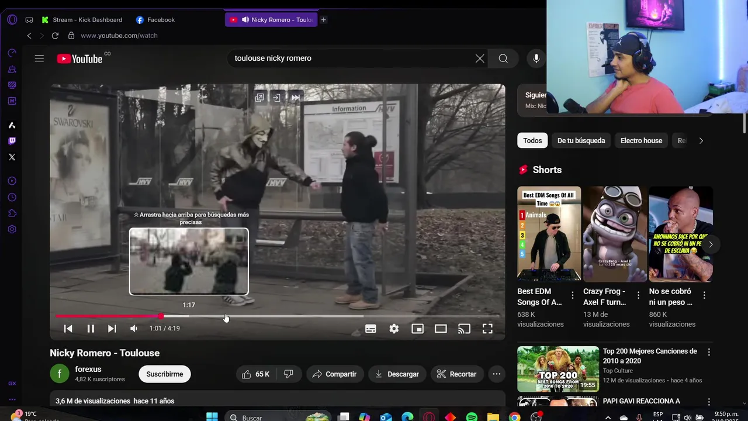The height and width of the screenshot is (421, 748).
Task: Open extensions cube in Opera sidebar
Action: [12, 213]
